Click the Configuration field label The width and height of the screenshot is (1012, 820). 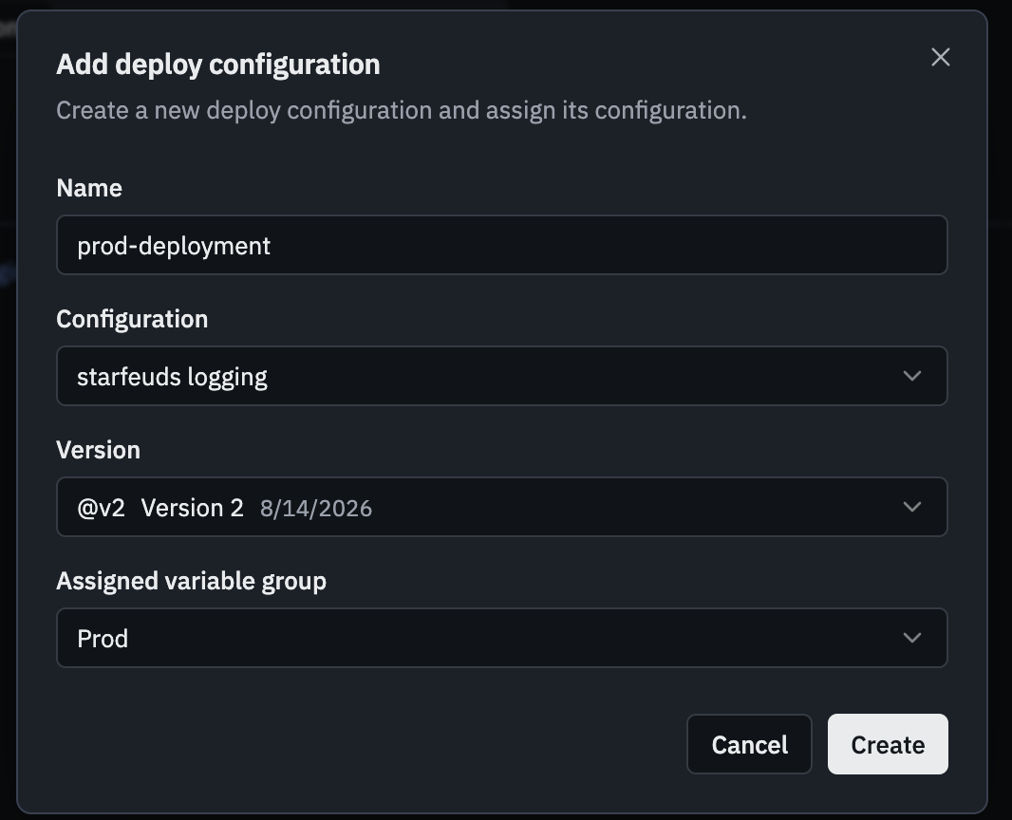click(132, 319)
